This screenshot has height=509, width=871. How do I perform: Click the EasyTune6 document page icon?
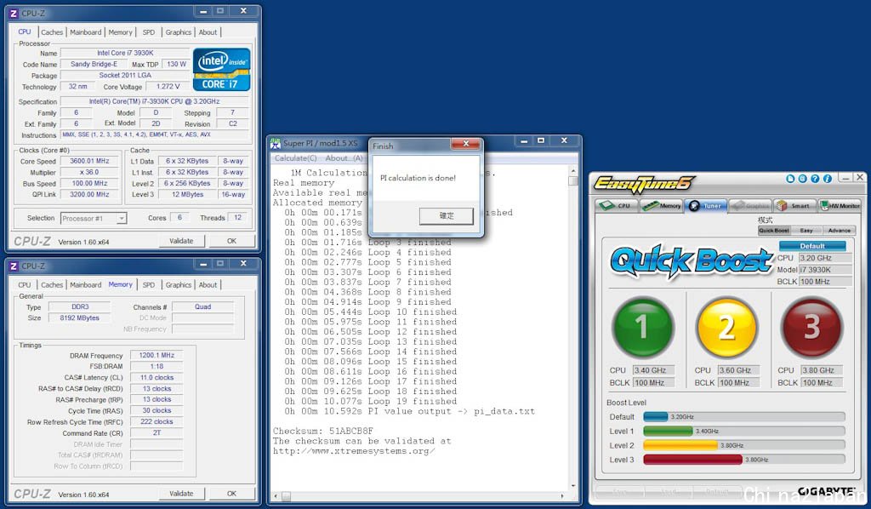click(x=790, y=179)
